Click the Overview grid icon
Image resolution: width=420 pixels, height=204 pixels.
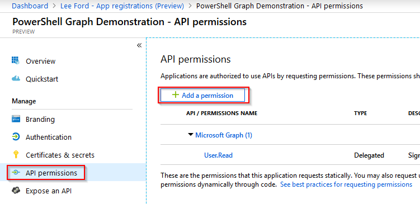(x=16, y=60)
